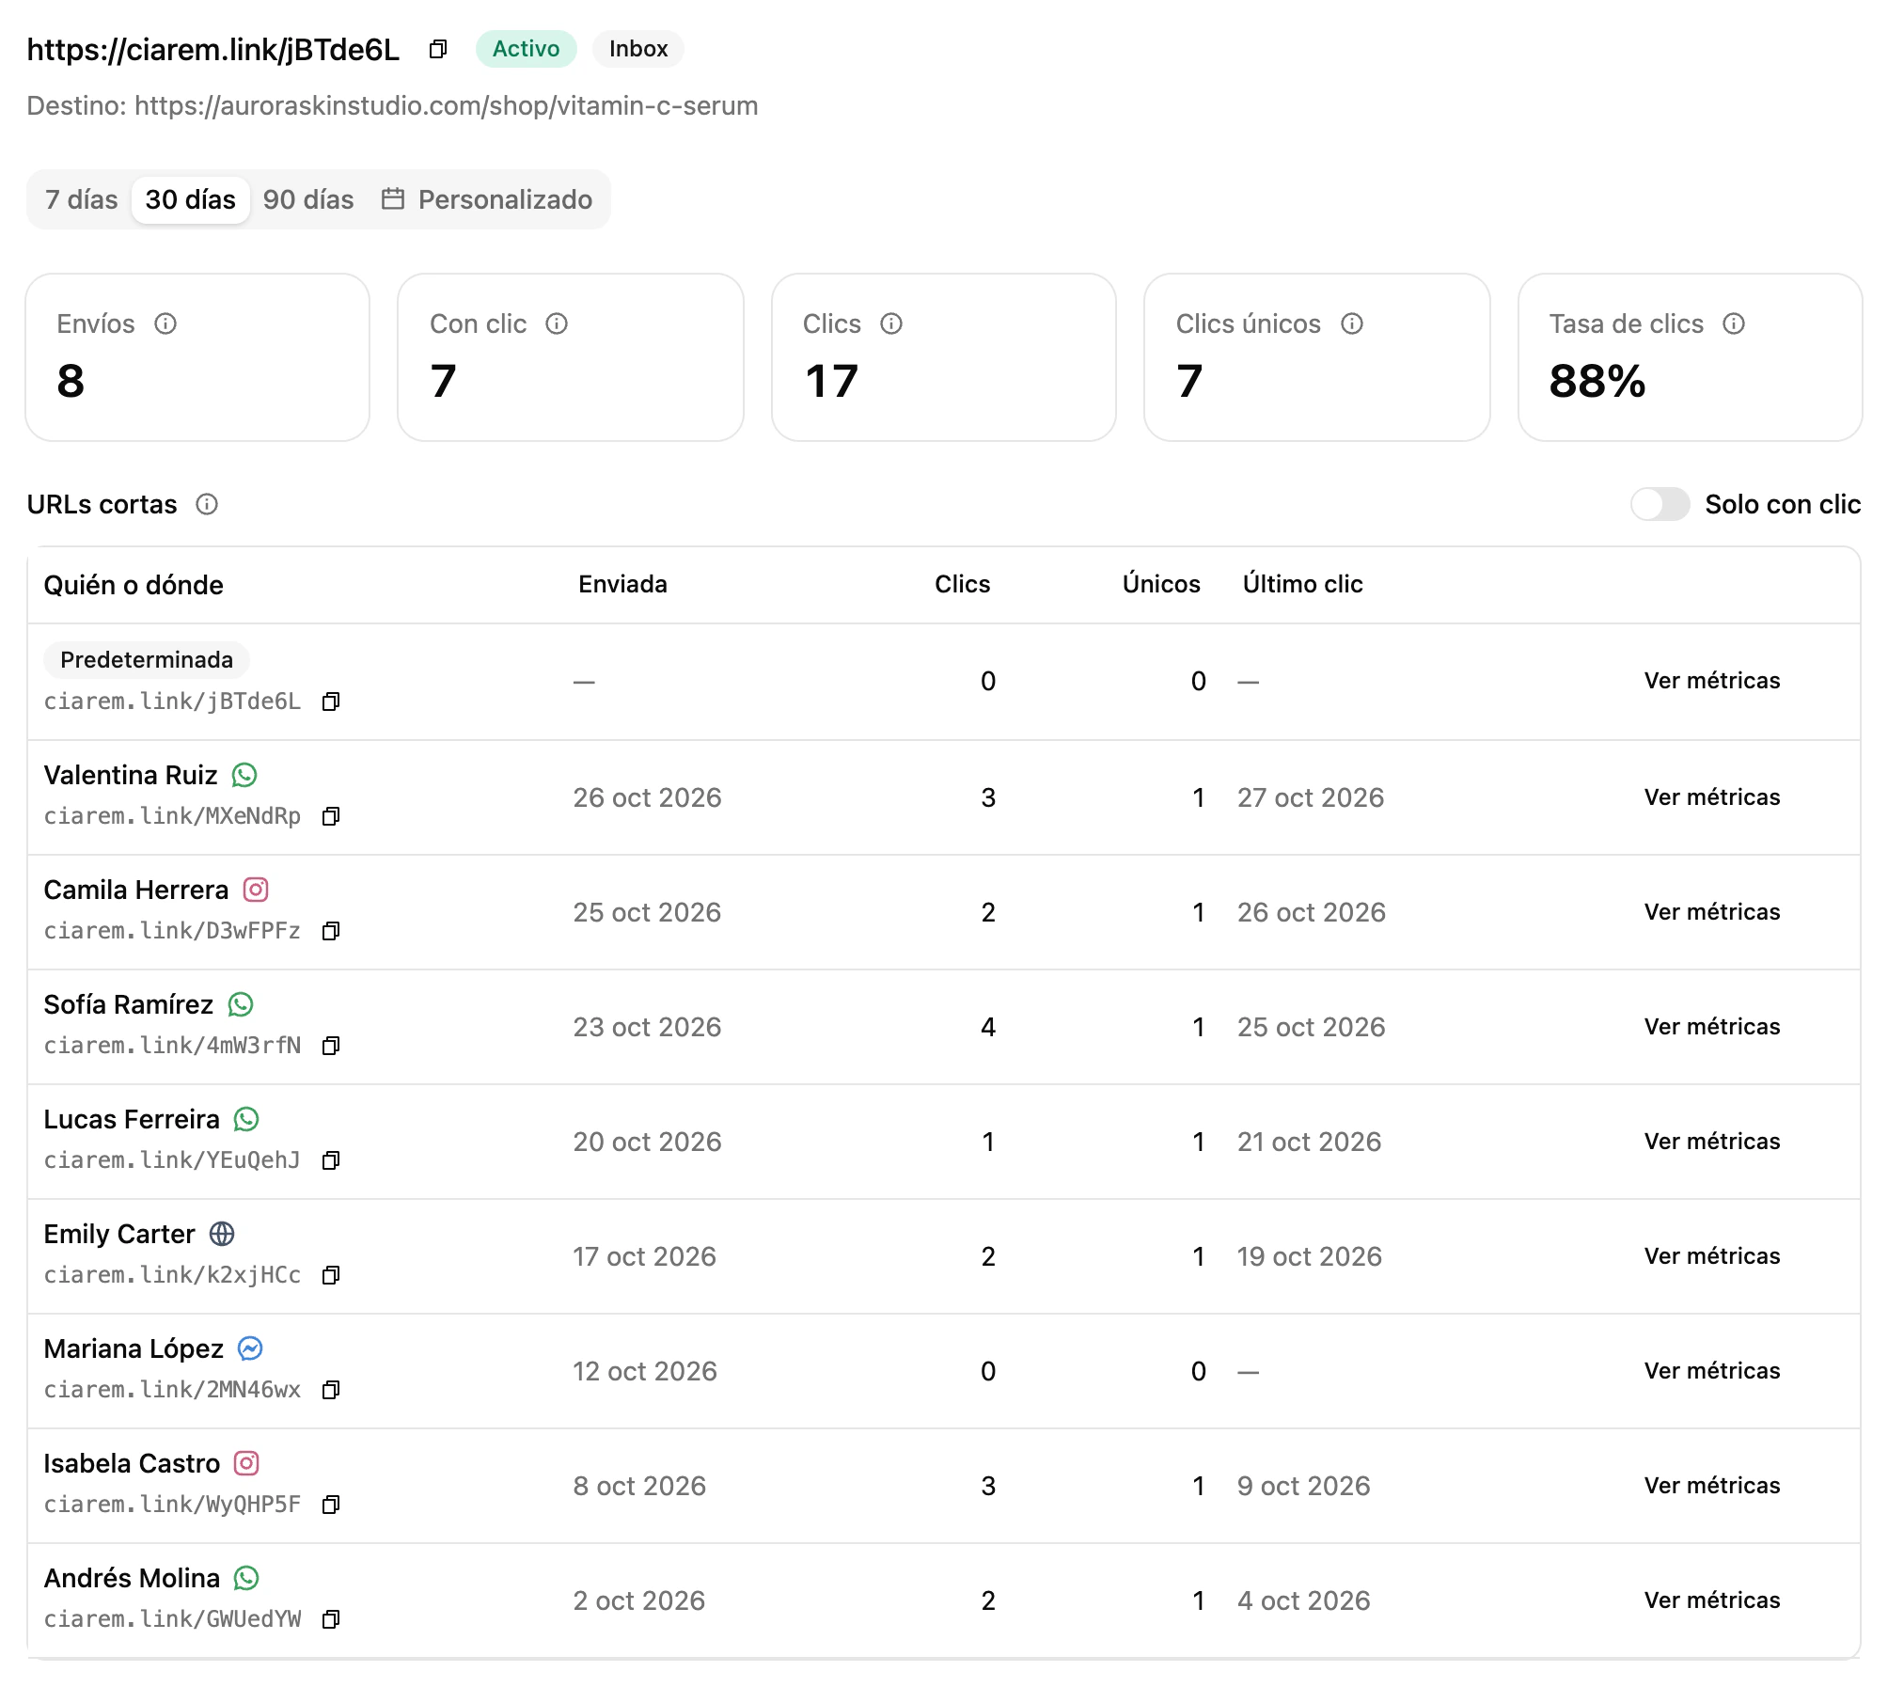
Task: Click the Activo status badge
Action: [526, 49]
